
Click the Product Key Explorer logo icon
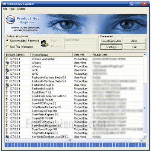10,20
